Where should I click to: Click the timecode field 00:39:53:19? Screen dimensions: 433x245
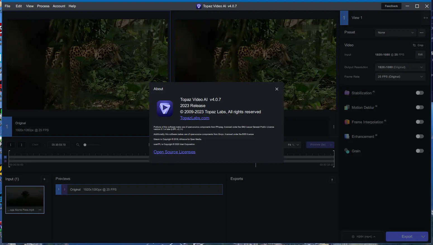click(x=59, y=145)
